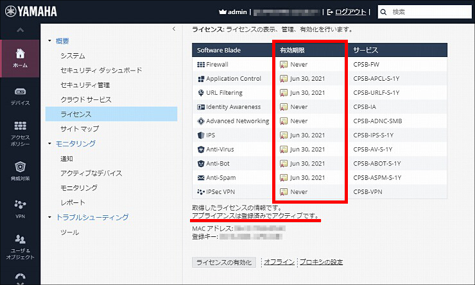
Task: Open サイト マップ page
Action: coord(80,129)
